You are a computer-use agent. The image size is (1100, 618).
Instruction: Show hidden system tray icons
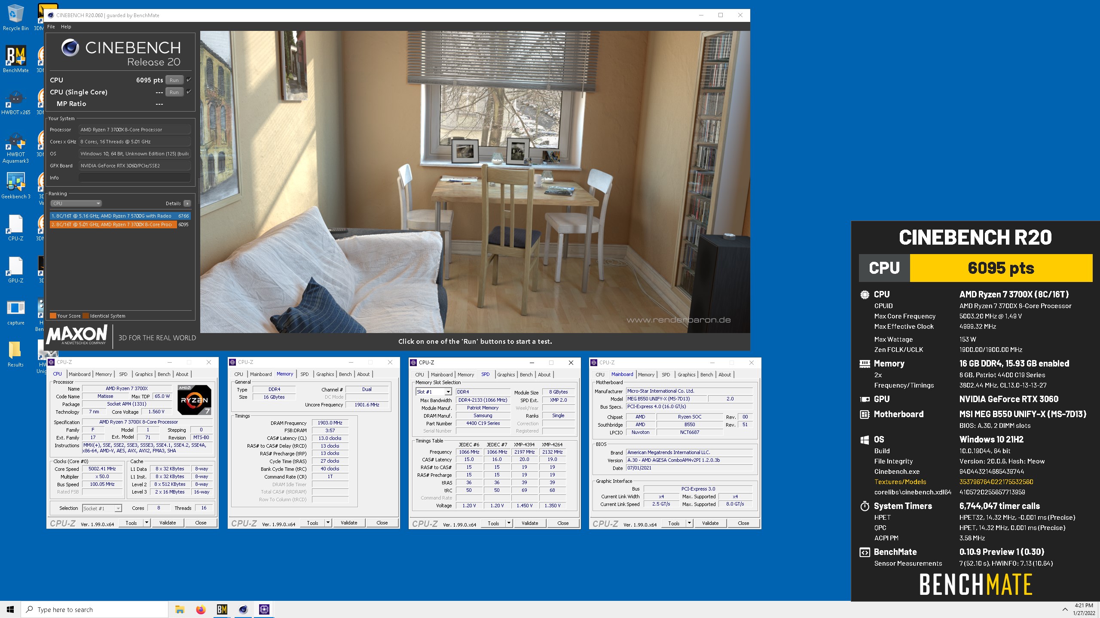coord(1065,609)
